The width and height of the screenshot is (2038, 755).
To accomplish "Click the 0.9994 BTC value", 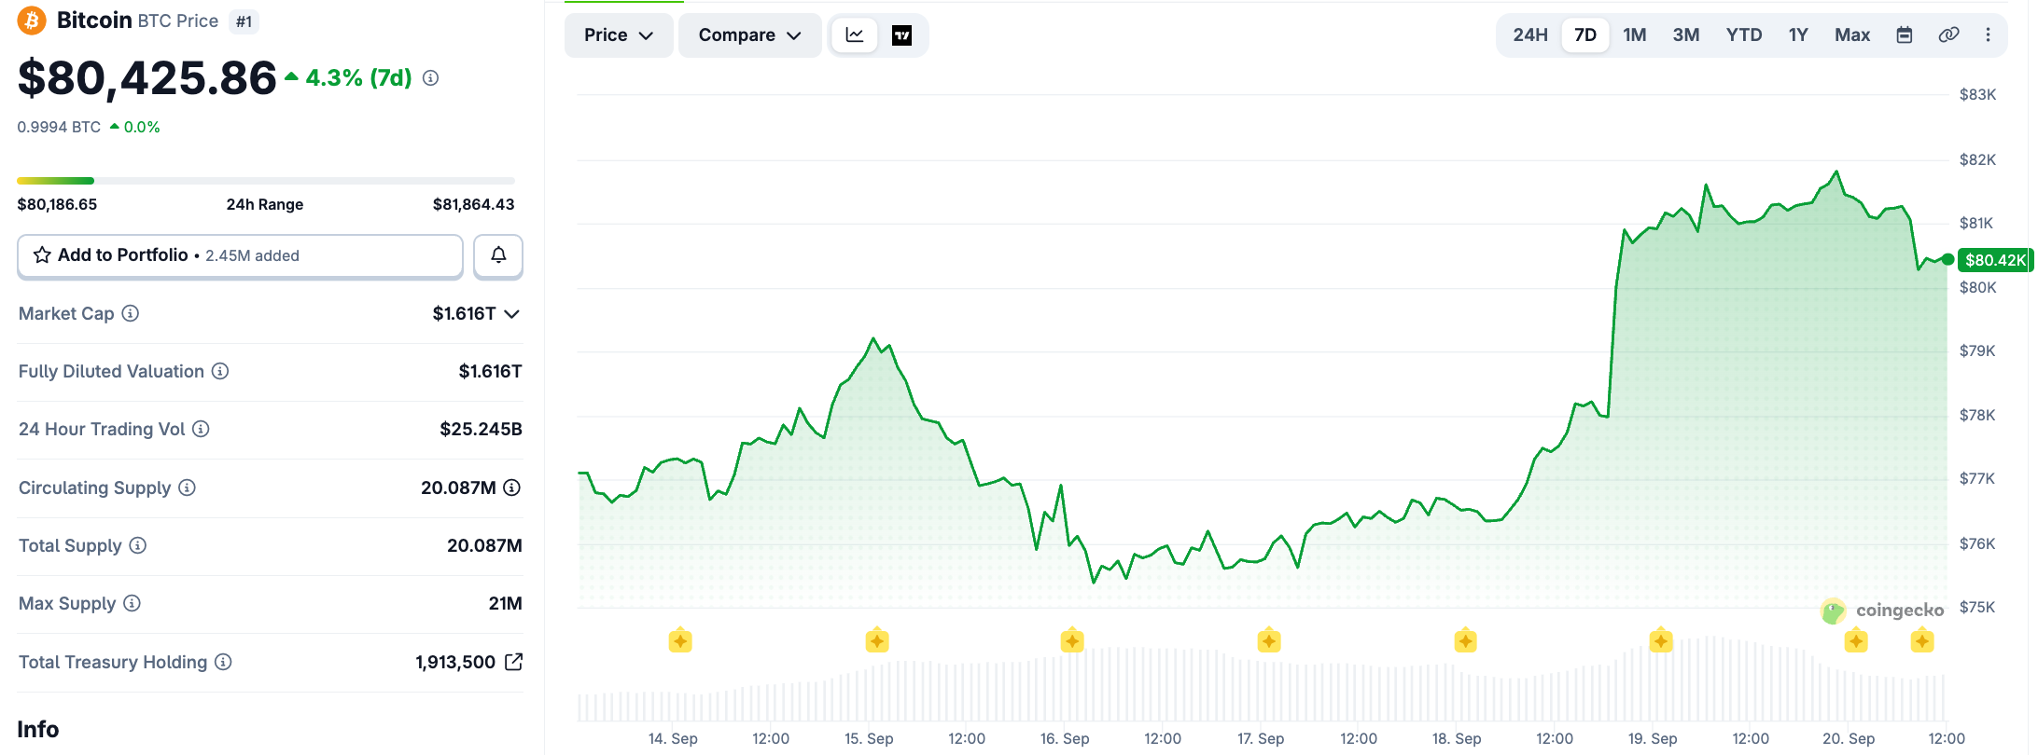I will 59,127.
